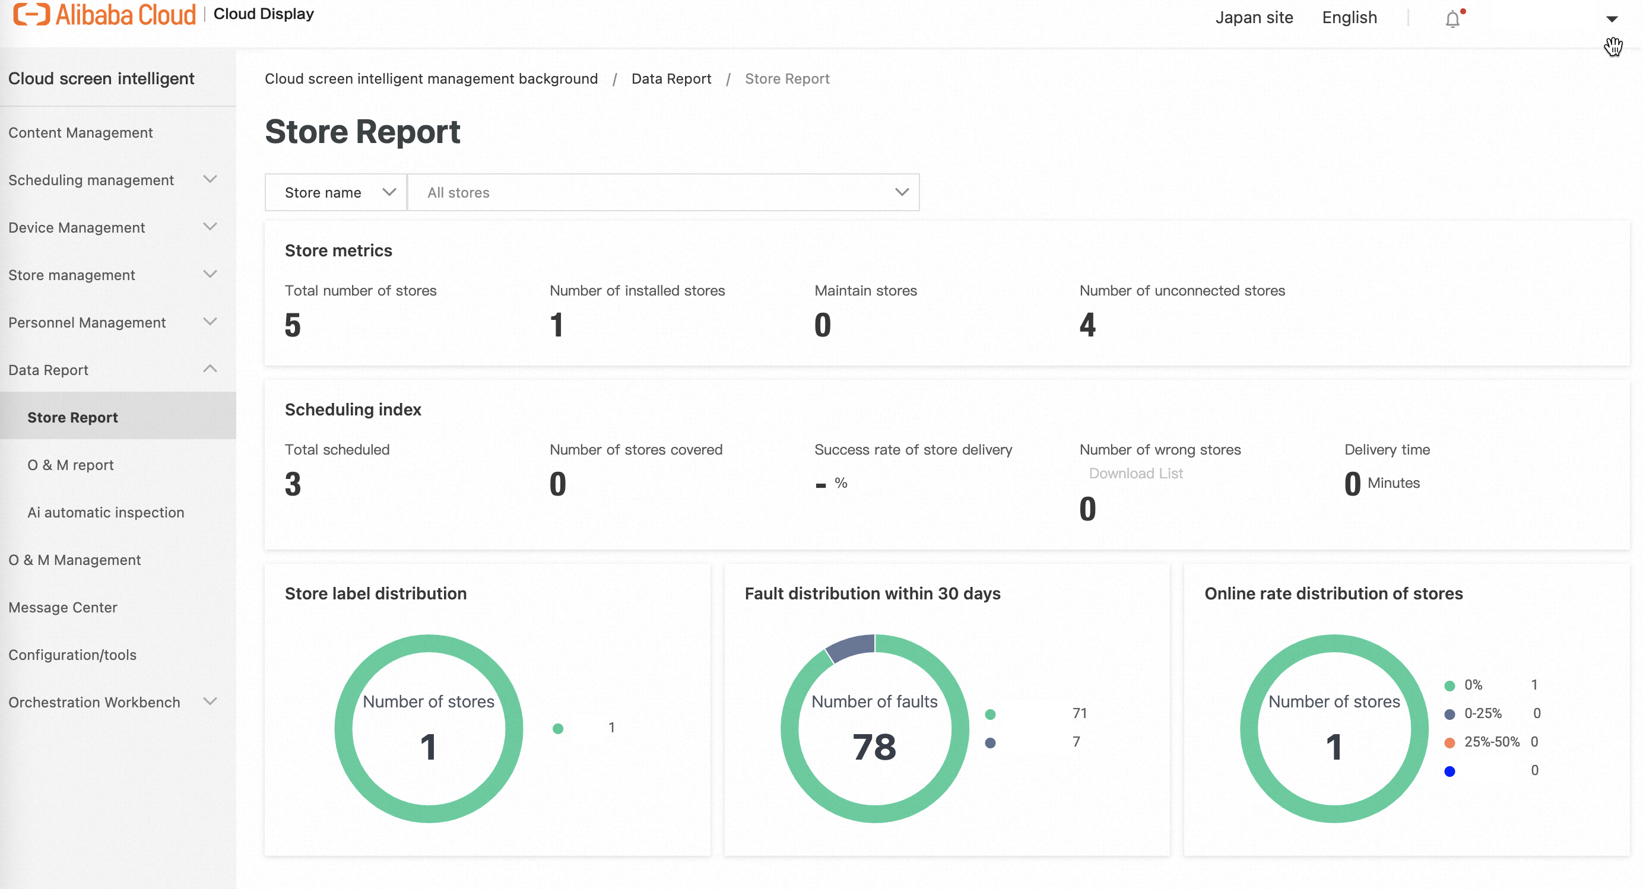Expand Device Management menu
This screenshot has height=889, width=1643.
coord(118,228)
